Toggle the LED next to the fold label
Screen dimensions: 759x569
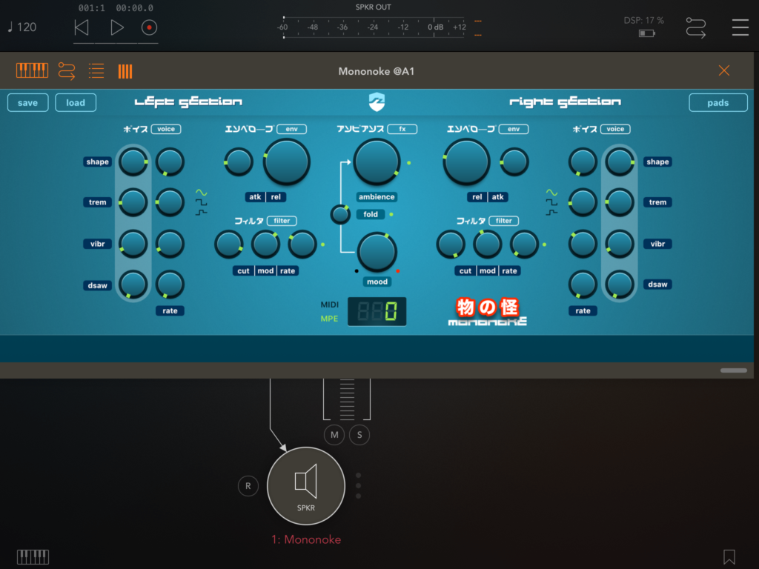(x=391, y=214)
